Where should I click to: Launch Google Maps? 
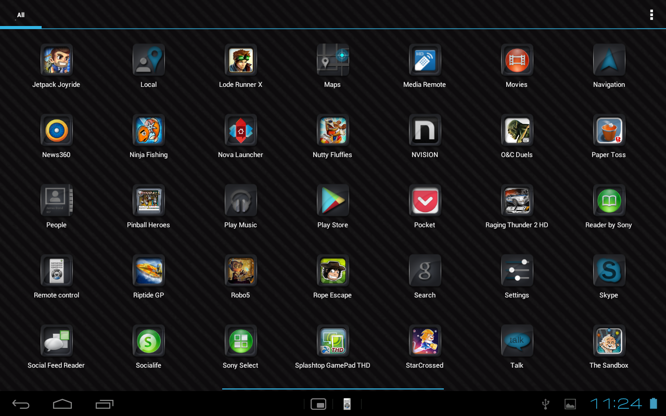click(332, 60)
